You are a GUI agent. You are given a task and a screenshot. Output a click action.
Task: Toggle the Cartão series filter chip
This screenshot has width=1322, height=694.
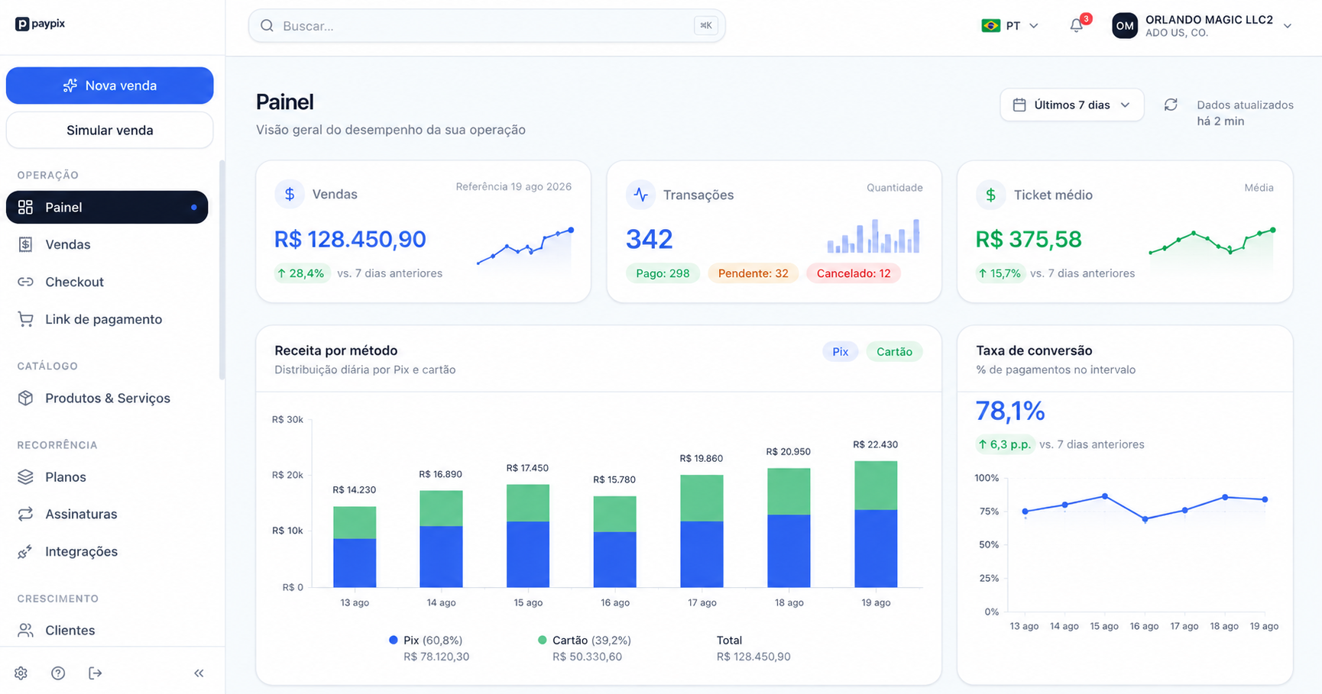894,351
